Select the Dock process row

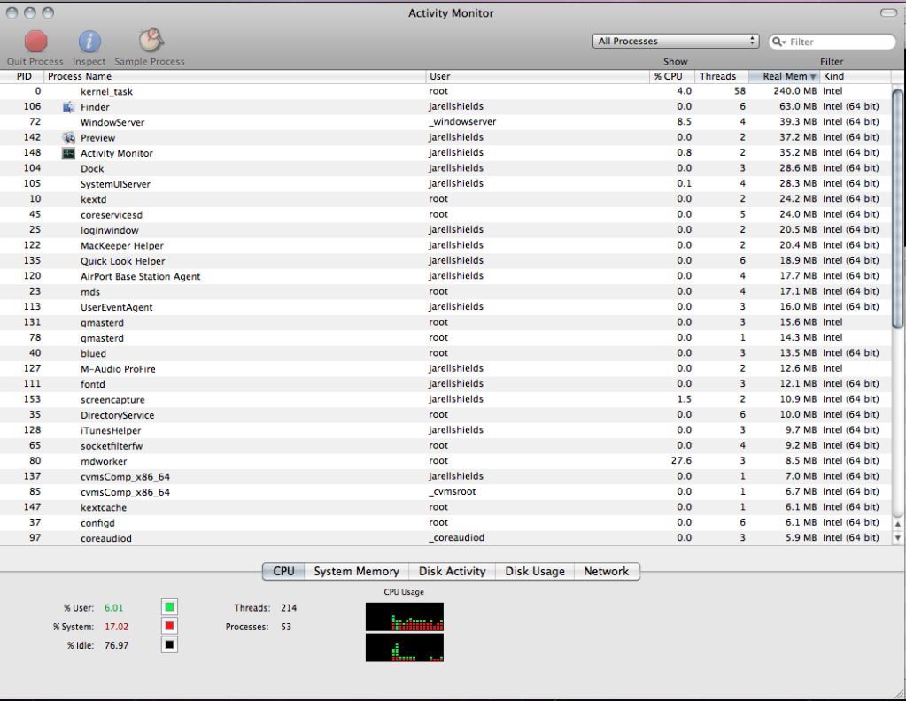click(445, 168)
